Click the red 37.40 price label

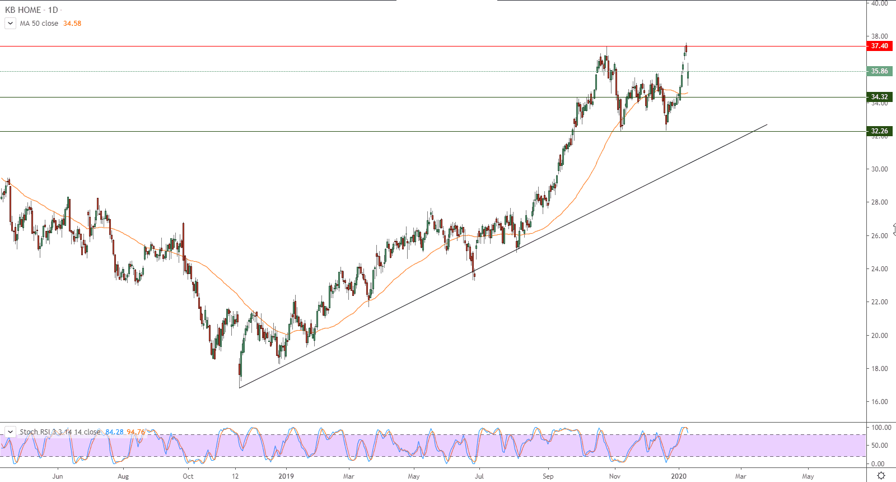click(879, 46)
